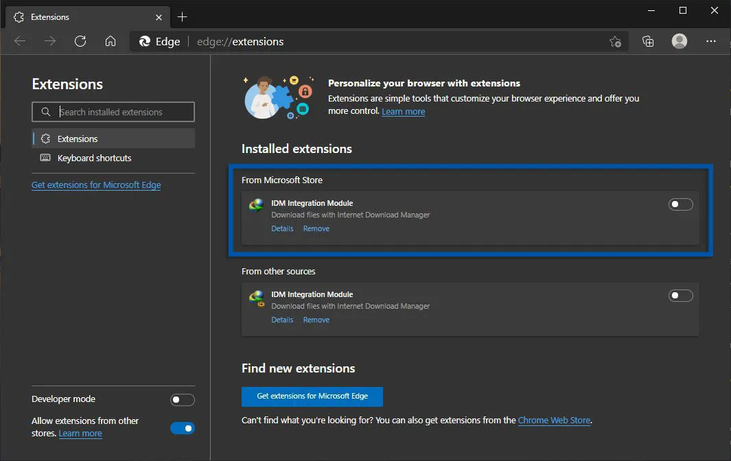Enable the IDM Integration Module from Microsoft Store
The height and width of the screenshot is (461, 731).
click(680, 204)
